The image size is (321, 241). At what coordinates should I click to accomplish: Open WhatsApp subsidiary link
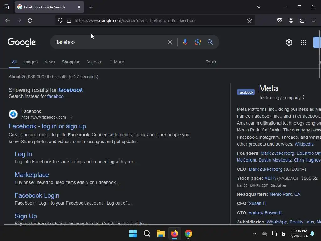[277, 222]
